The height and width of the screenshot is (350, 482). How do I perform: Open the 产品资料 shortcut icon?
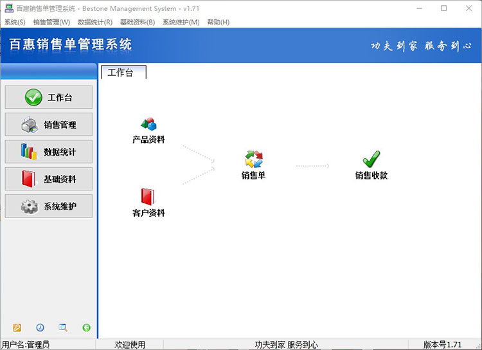(149, 124)
